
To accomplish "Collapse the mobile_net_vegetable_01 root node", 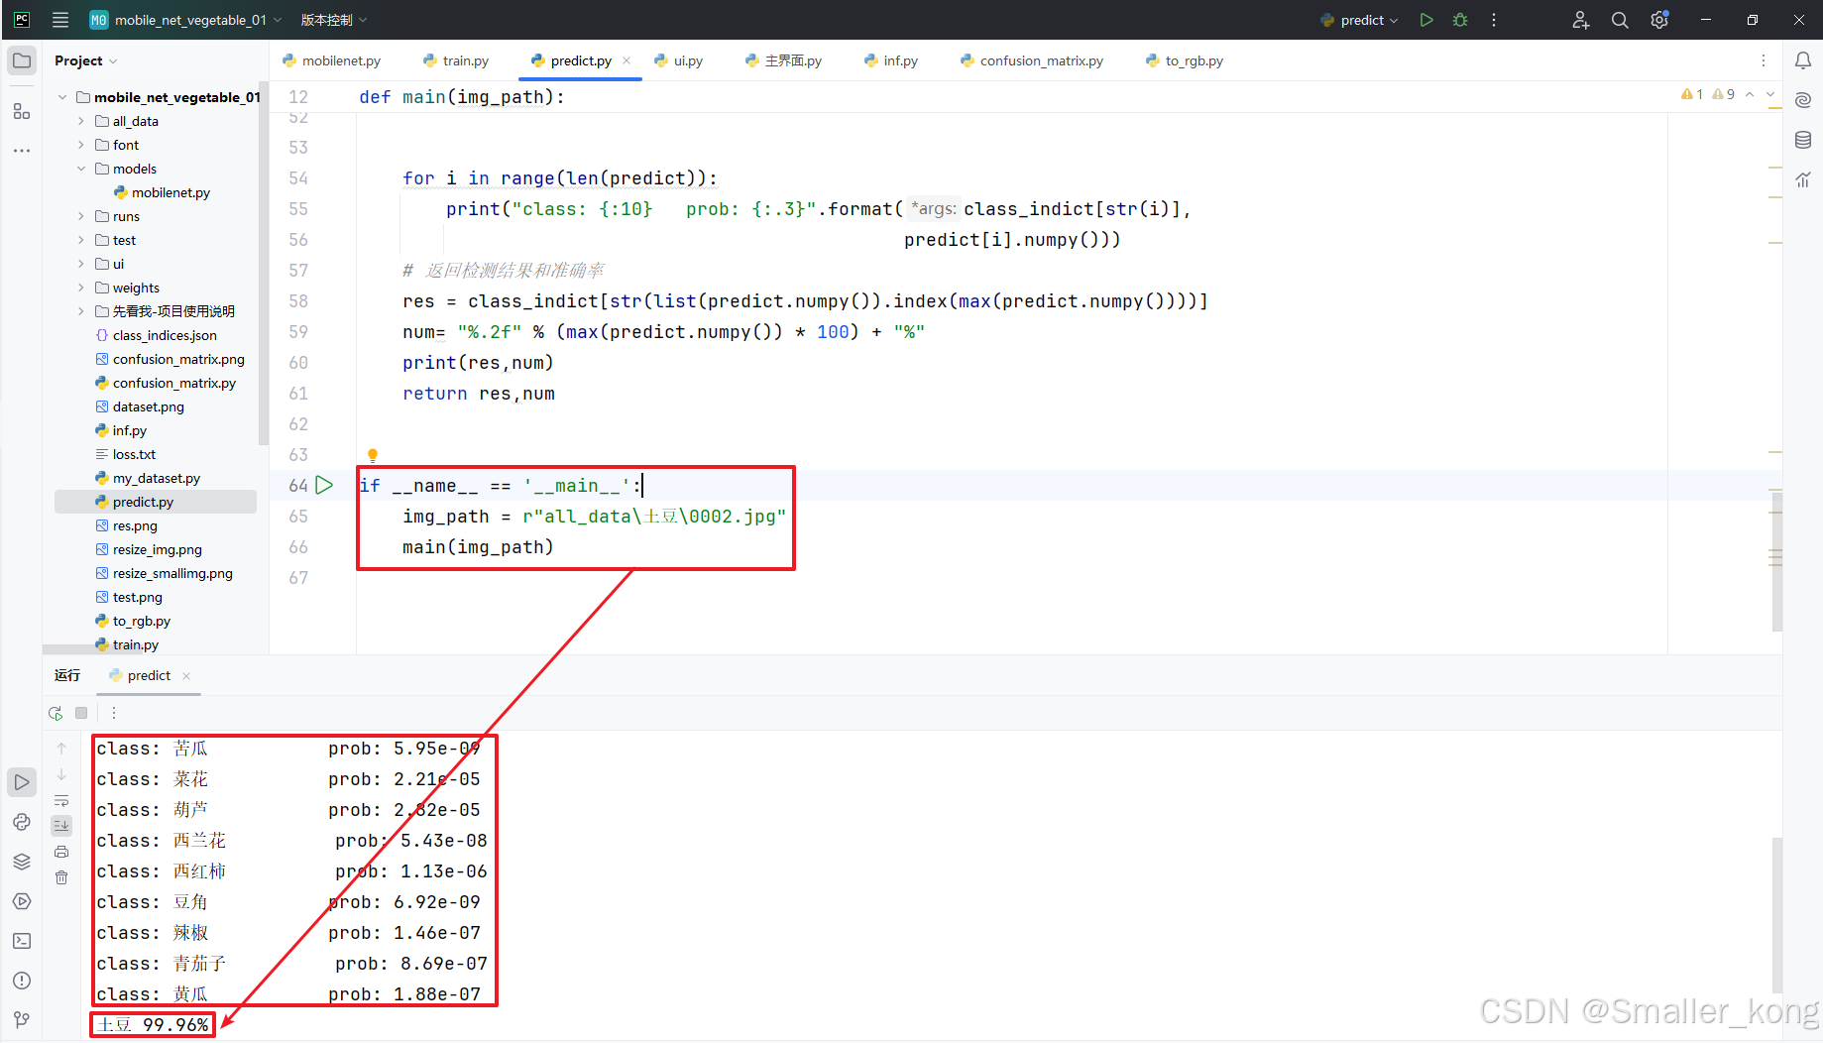I will click(x=62, y=97).
